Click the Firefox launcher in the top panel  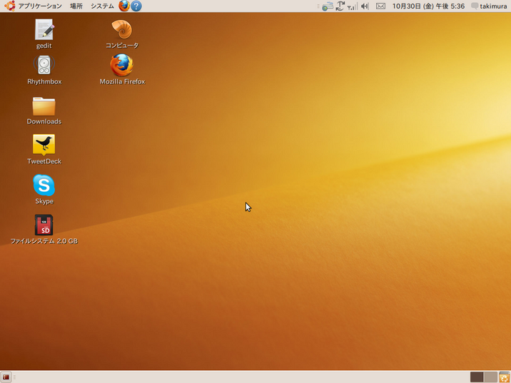coord(124,6)
